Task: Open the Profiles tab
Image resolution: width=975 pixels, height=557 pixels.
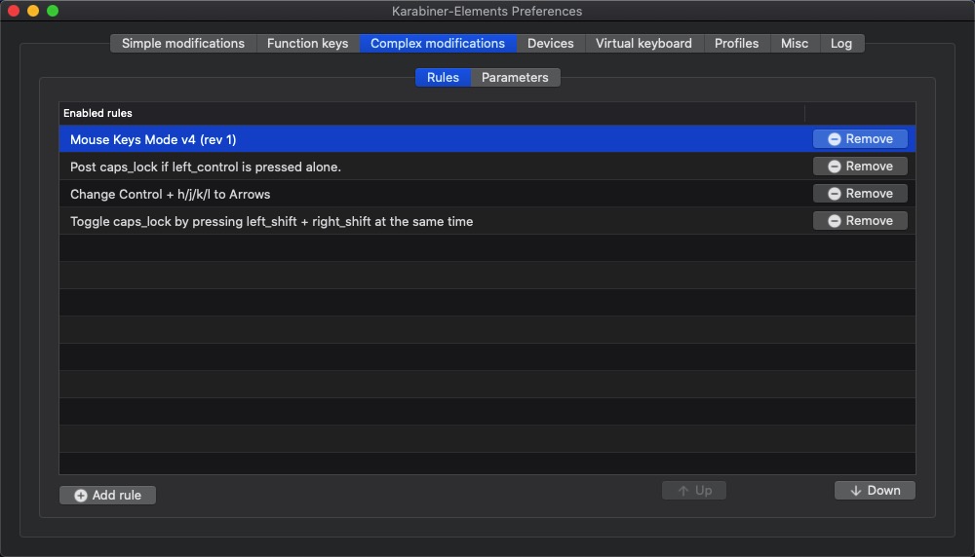Action: (736, 44)
